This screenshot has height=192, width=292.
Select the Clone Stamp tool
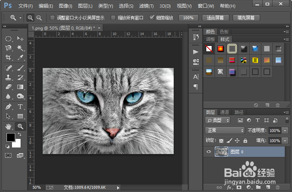pos(8,77)
